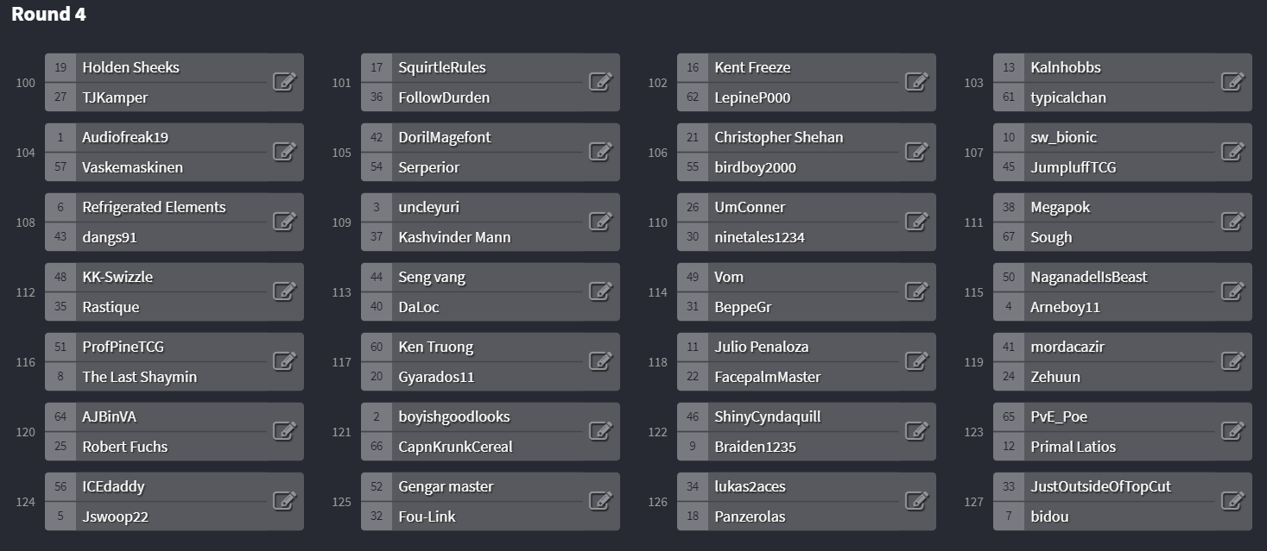Screen dimensions: 1267x551
Task: Click edit icon for match 103
Action: pyautogui.click(x=1233, y=82)
